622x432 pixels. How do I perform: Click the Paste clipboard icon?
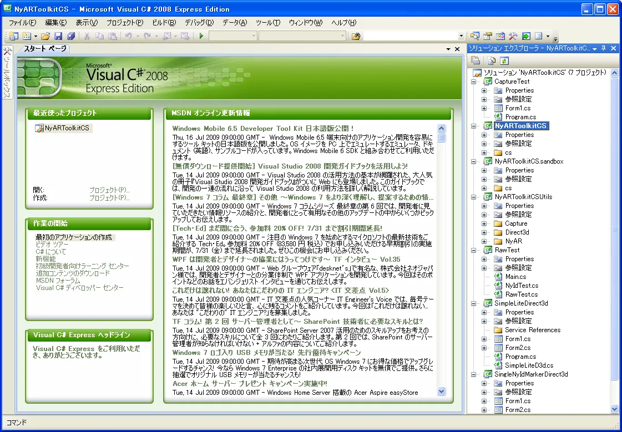click(113, 36)
